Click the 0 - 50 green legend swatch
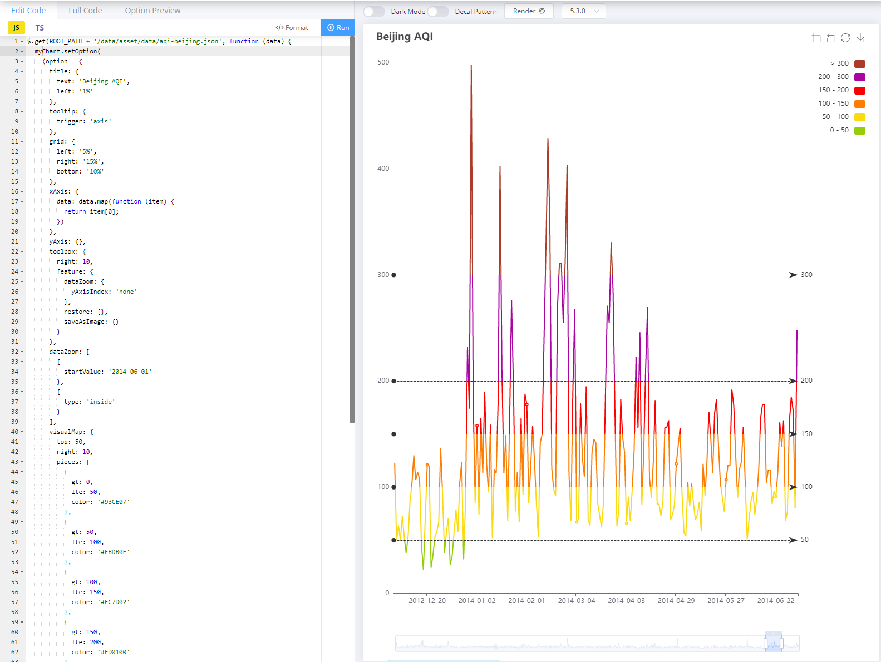 (x=860, y=130)
